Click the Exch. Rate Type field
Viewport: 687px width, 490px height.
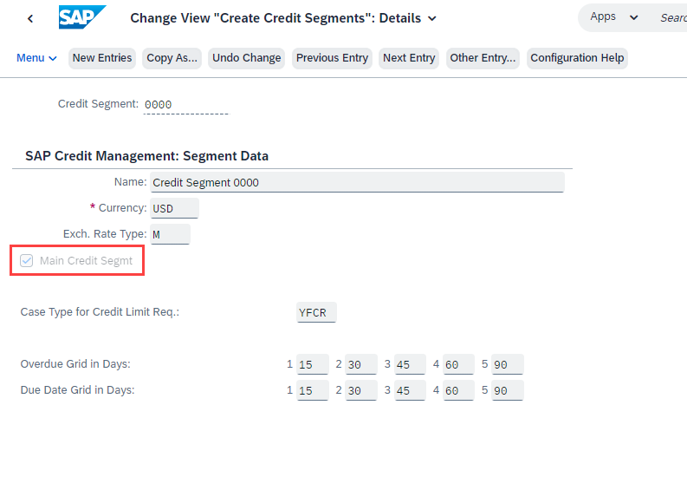170,234
